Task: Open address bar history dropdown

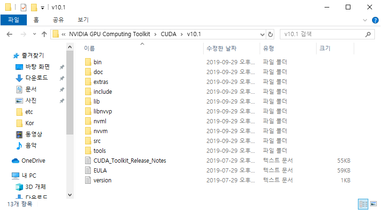Action: (262, 34)
